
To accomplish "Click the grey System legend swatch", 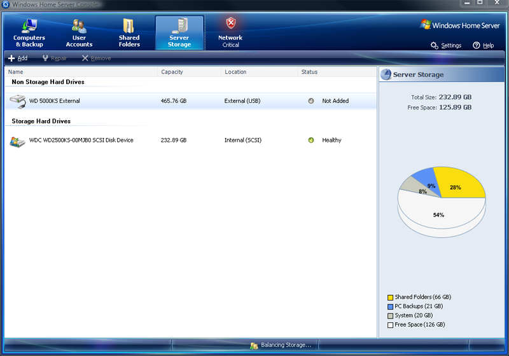I will [x=390, y=316].
